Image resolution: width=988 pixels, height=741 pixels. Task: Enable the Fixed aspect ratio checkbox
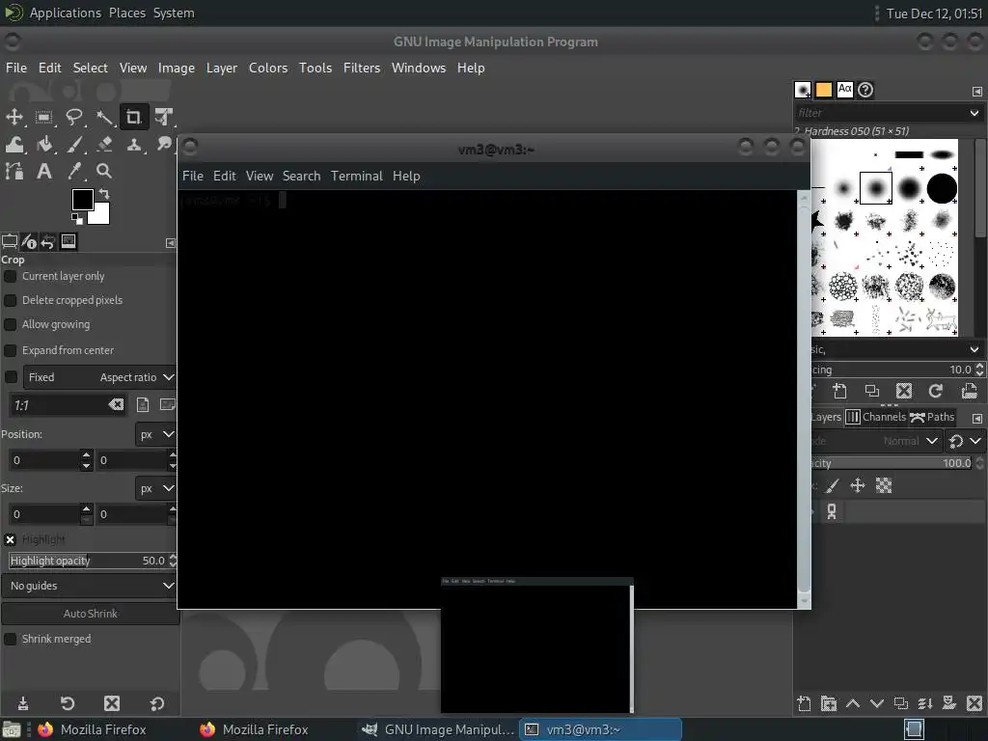coord(11,377)
